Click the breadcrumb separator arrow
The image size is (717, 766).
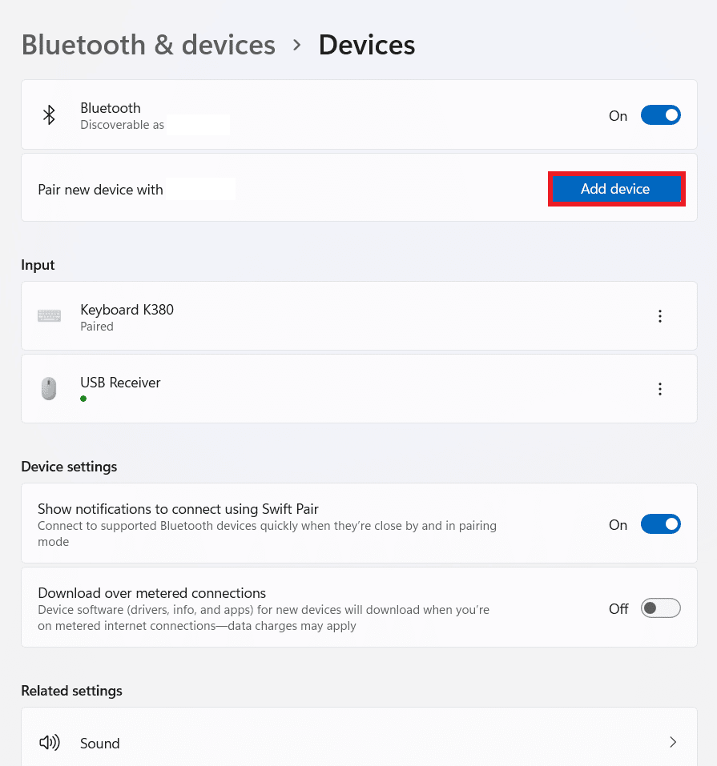pyautogui.click(x=297, y=45)
